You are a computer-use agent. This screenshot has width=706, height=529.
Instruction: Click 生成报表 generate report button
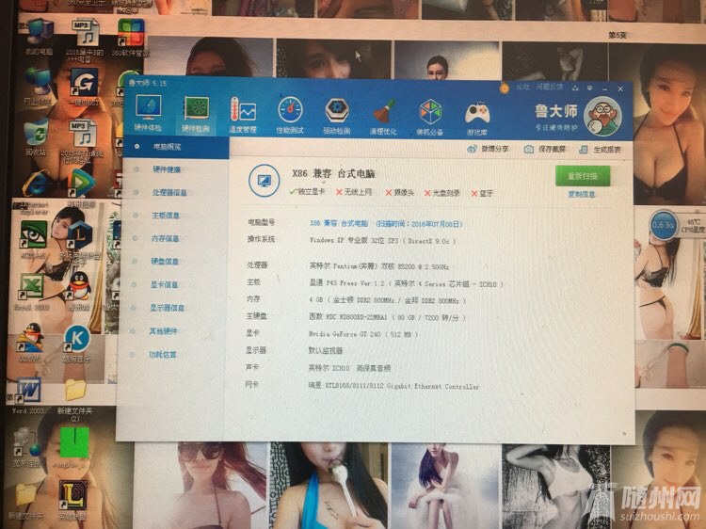tap(601, 150)
